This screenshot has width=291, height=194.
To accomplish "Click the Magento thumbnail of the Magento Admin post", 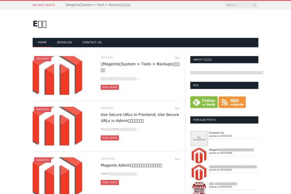I will point(57,176).
